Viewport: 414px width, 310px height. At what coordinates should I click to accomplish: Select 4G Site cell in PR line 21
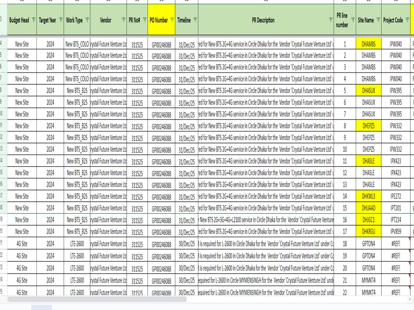pos(22,280)
